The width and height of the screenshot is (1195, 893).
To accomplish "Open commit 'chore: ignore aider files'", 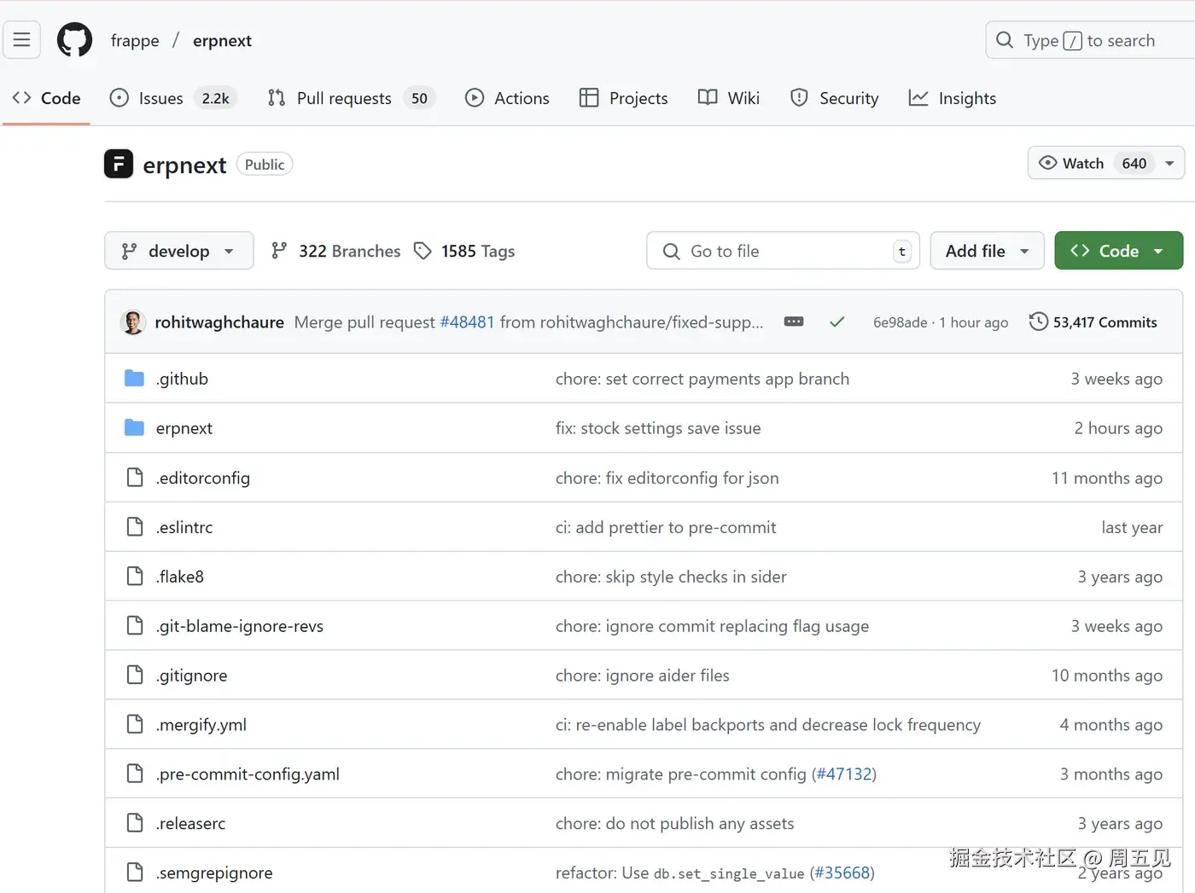I will 643,676.
